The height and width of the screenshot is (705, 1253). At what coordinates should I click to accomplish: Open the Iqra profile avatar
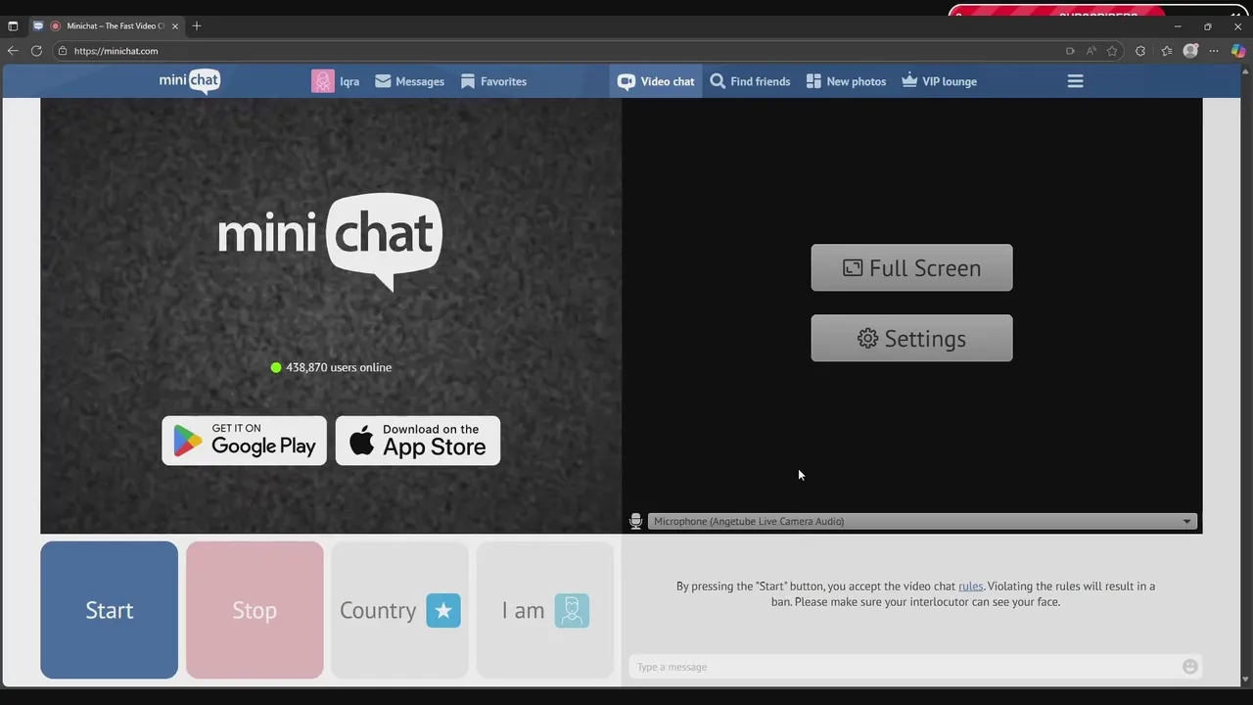[x=323, y=81]
